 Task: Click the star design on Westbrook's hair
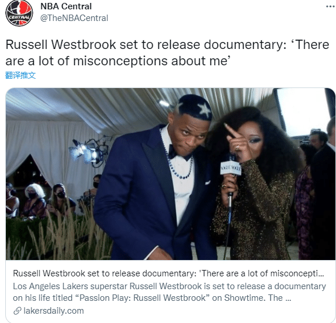[204, 110]
